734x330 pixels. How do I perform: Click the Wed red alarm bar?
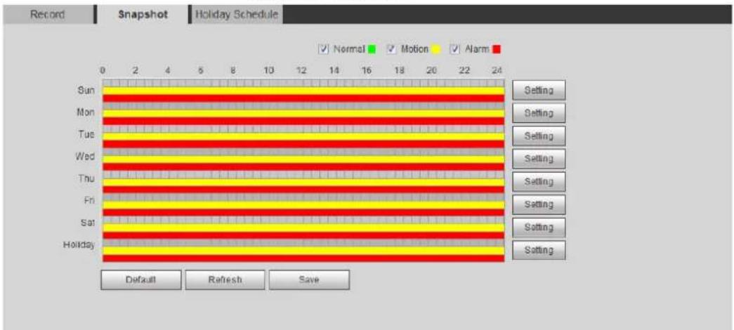pyautogui.click(x=303, y=166)
